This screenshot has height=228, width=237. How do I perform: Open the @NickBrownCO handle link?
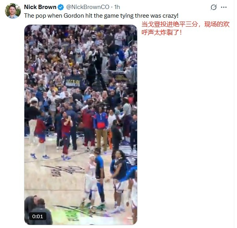coord(88,7)
